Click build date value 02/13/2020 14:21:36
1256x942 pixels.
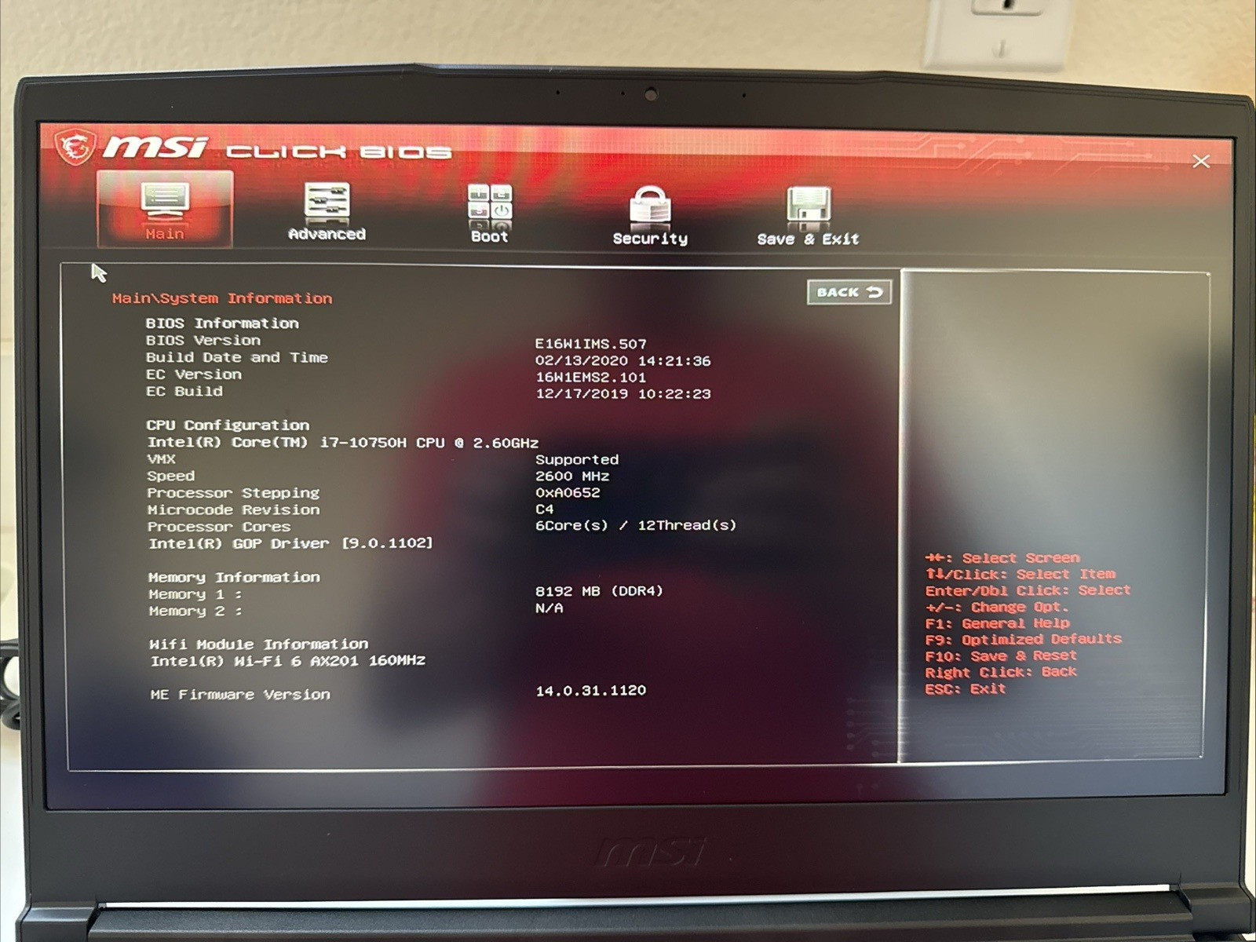coord(623,361)
